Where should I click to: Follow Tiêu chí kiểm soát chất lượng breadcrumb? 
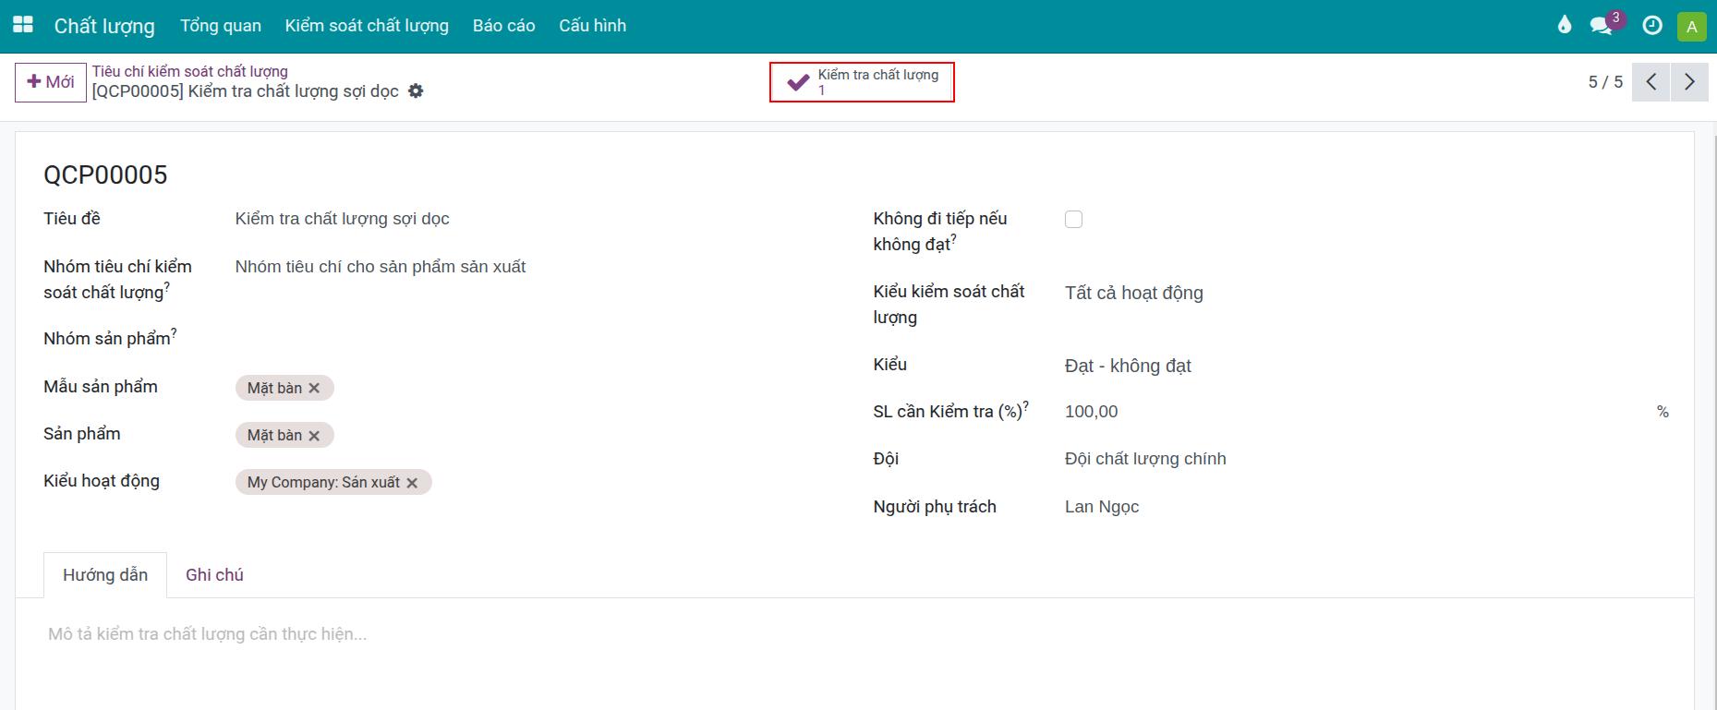189,71
